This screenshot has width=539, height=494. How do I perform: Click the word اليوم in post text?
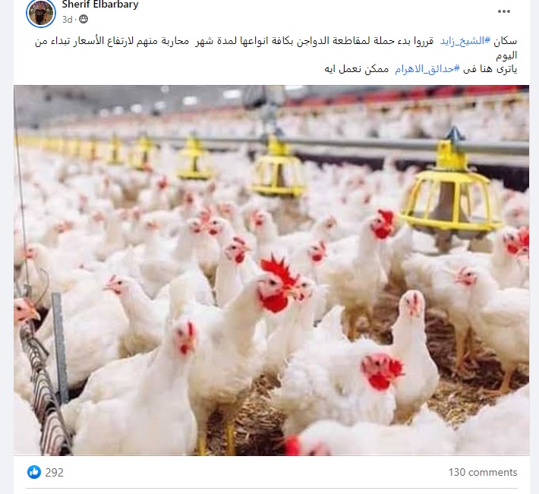[x=506, y=55]
